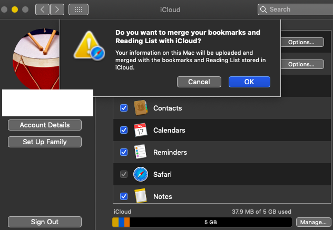Screen dimensions: 333x230
Task: Click the Safari label text
Action: coord(162,174)
